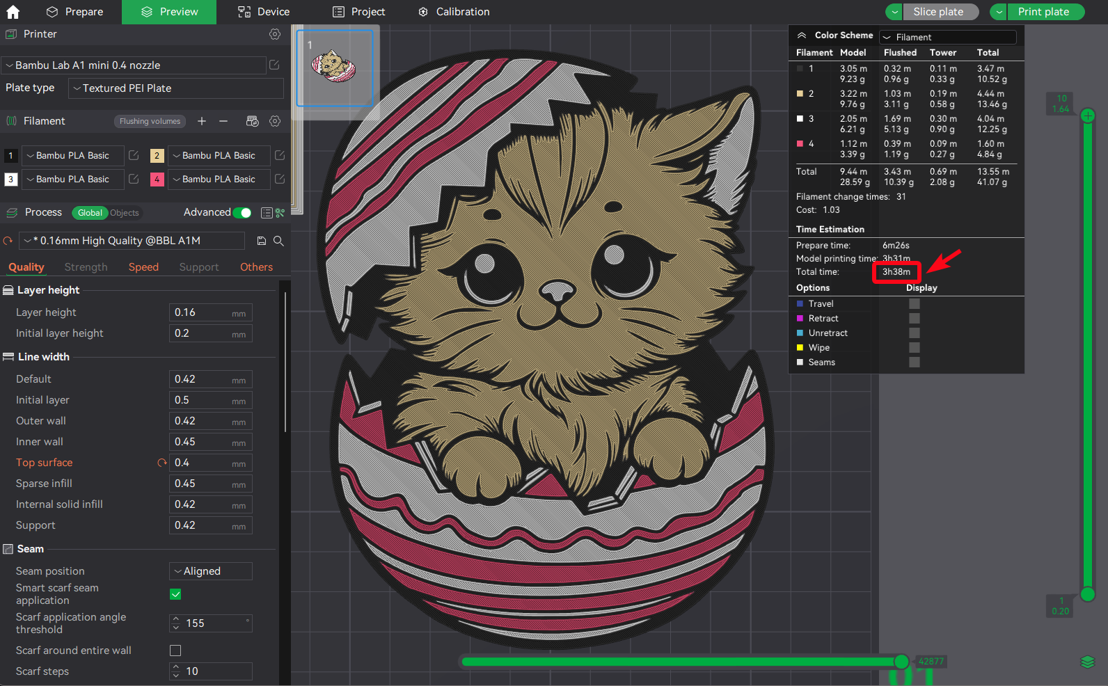Click the Print plate button

1046,12
